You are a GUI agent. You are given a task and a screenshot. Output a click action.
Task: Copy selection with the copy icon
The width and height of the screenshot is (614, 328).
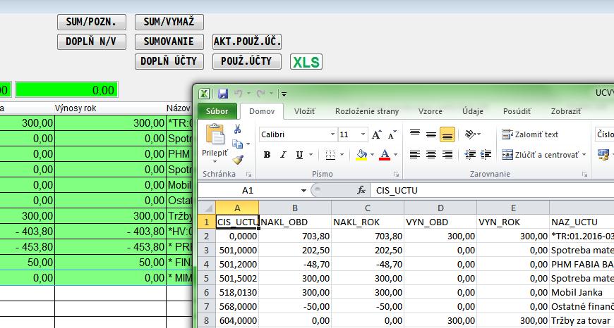coord(238,144)
